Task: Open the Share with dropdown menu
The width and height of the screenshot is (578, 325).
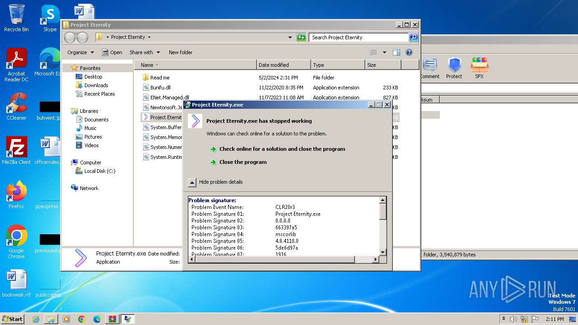Action: [145, 52]
